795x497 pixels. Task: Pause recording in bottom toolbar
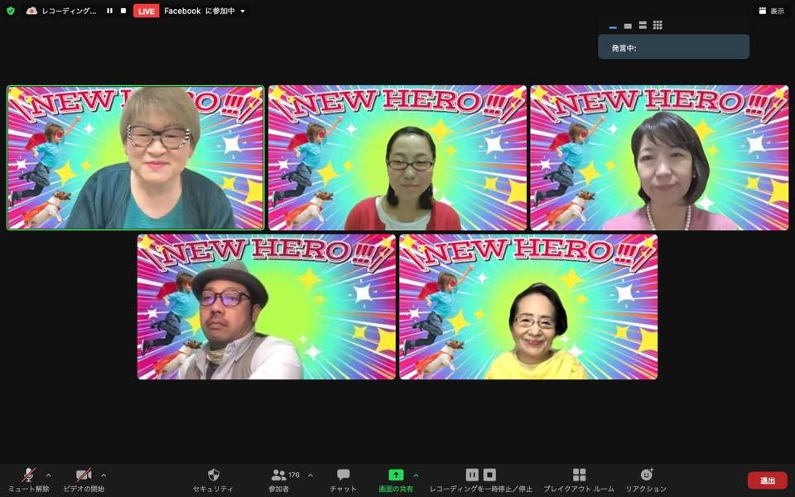472,475
